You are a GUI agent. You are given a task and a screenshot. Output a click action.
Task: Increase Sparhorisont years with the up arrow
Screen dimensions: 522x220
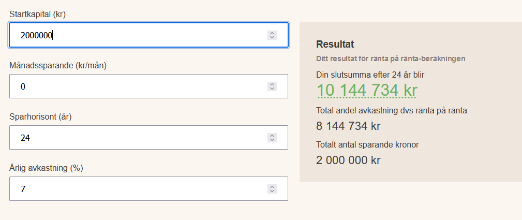pyautogui.click(x=272, y=135)
